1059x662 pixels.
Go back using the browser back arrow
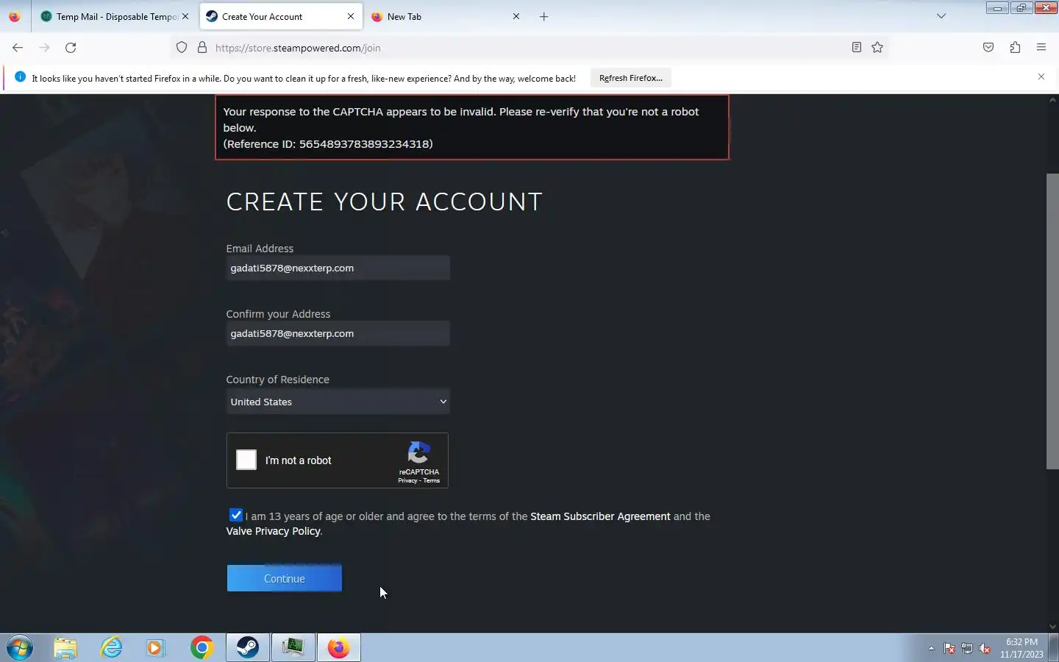18,48
